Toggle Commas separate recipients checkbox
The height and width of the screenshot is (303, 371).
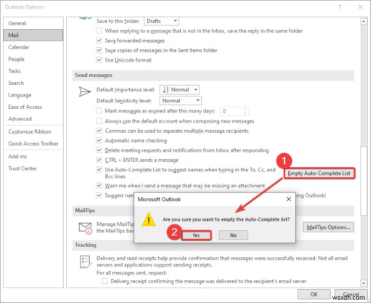coord(99,131)
